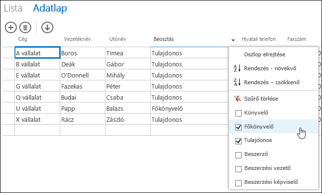Click the Download arrow circle icon
Viewport: 322px width, 193px height.
[47, 27]
